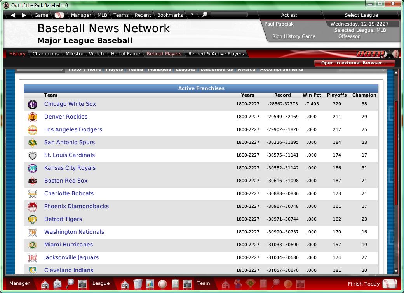Expand the Select League selector
404x293 pixels.
click(x=361, y=15)
